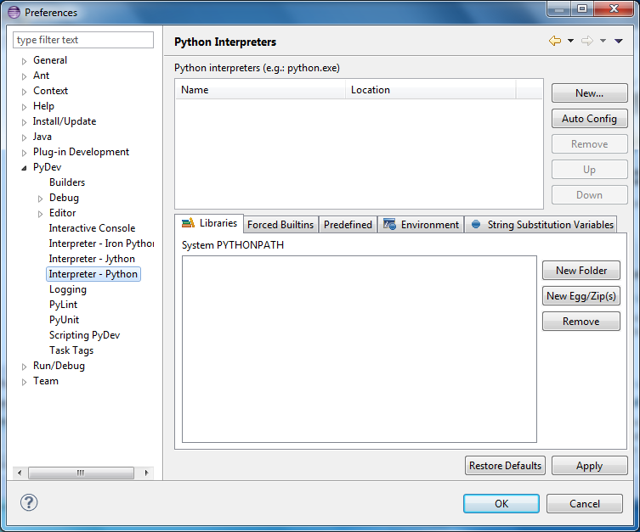Select Interpreter - Iron Python page

click(x=101, y=244)
